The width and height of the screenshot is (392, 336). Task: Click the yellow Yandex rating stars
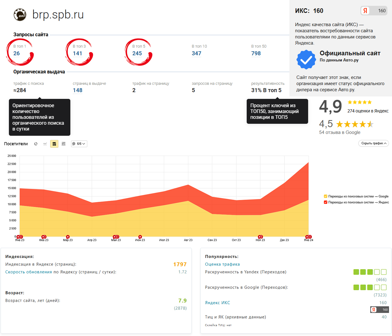click(x=359, y=102)
